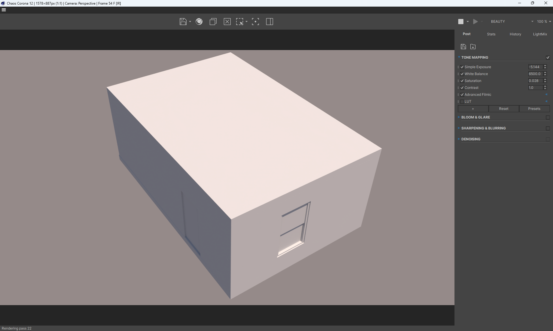Image resolution: width=553 pixels, height=331 pixels.
Task: Expand the Sharpening & Blurring section
Action: (483, 128)
